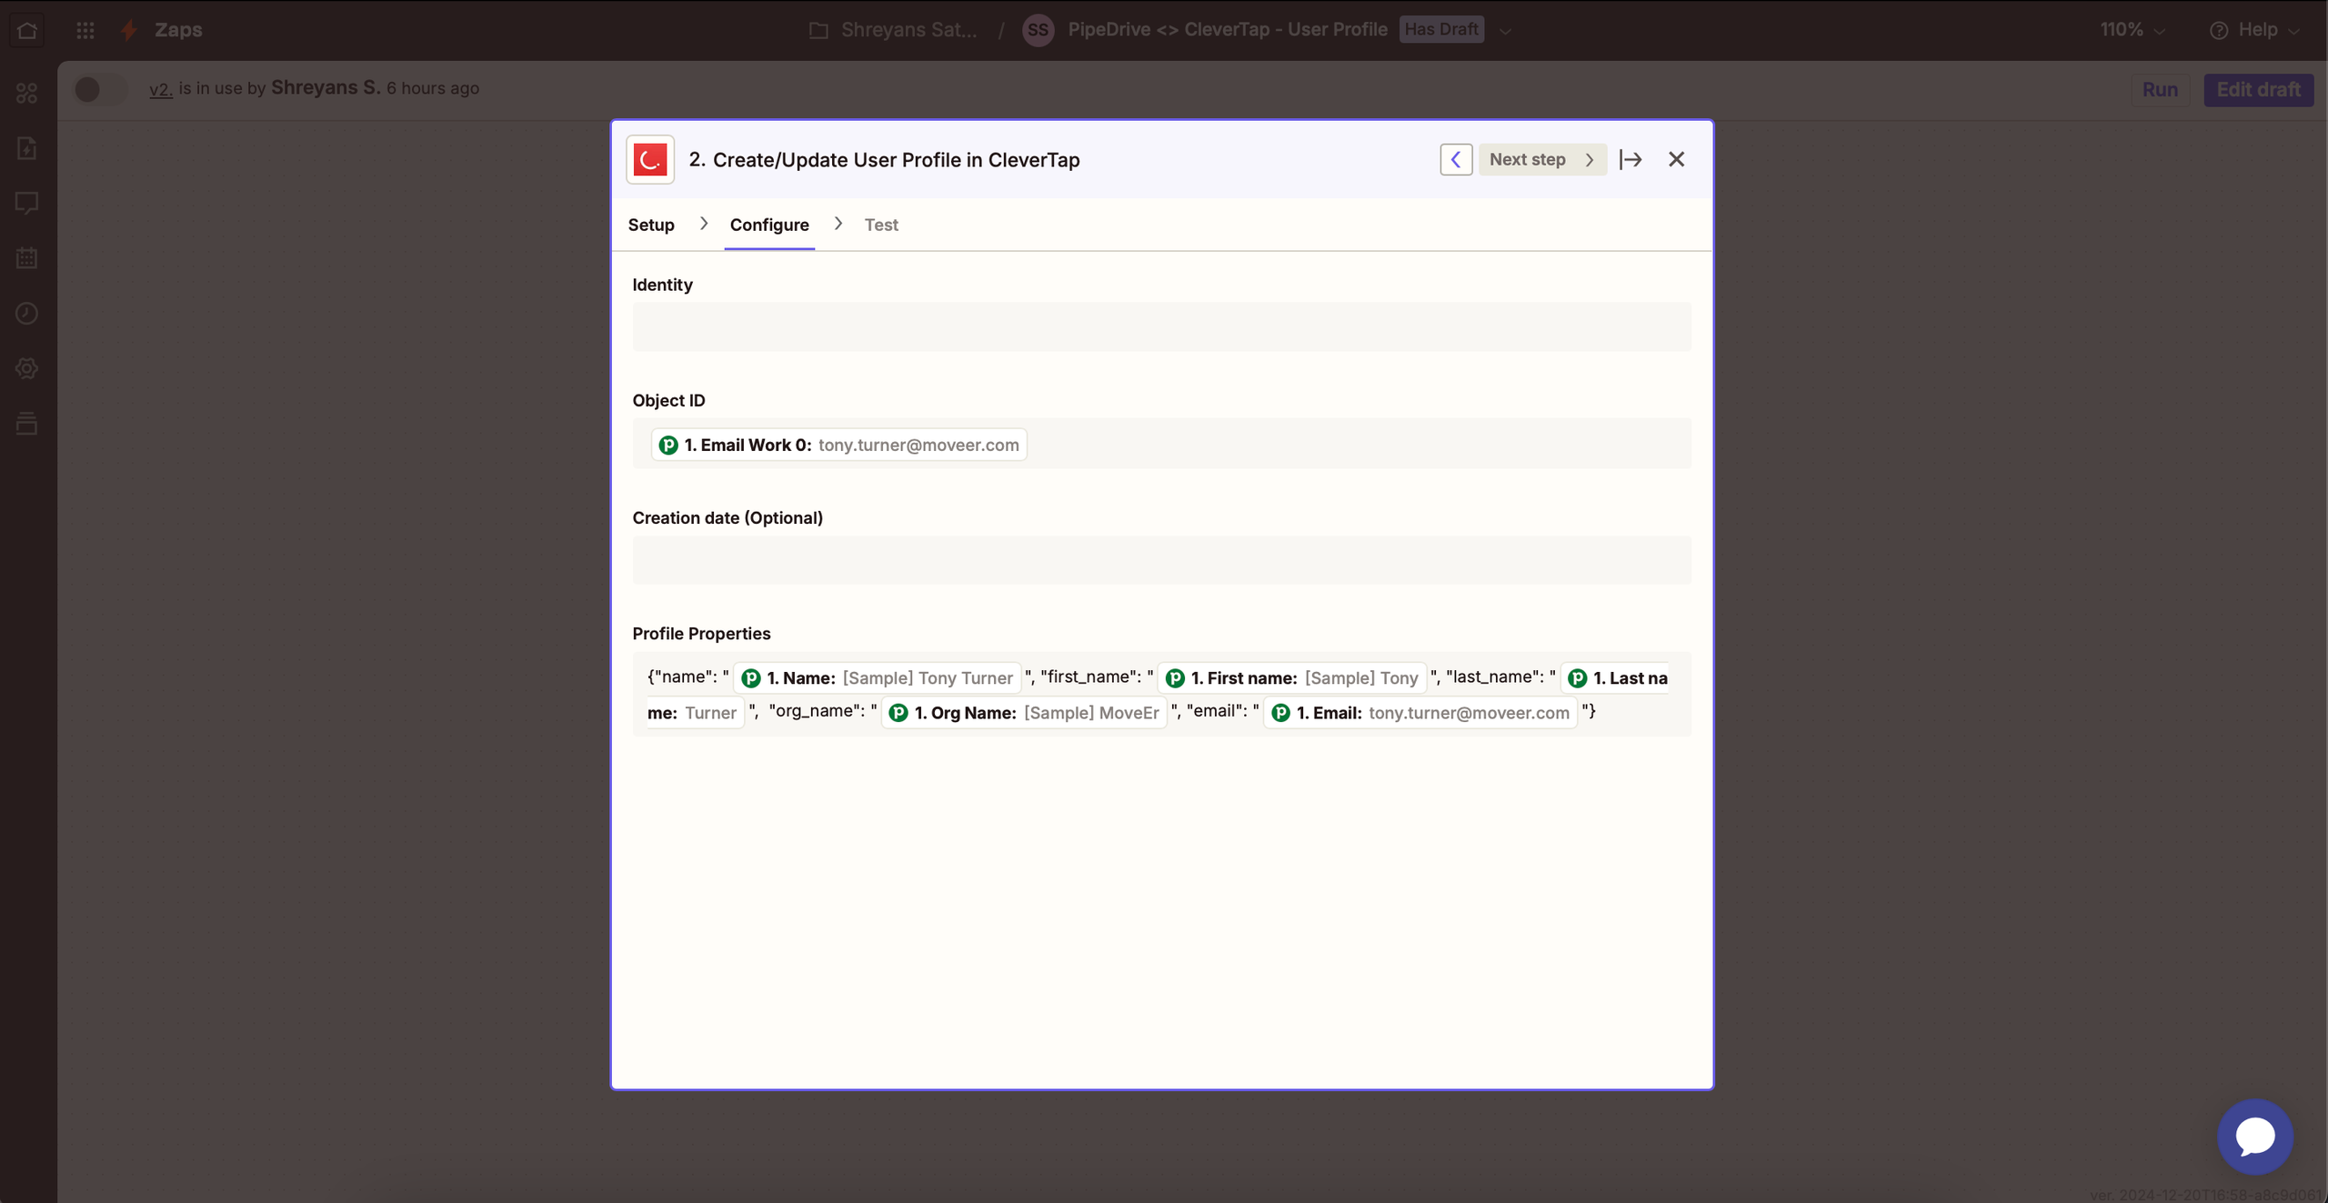Open the Help menu

[2254, 30]
